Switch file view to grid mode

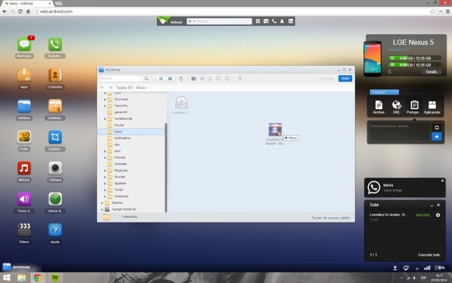[169, 79]
